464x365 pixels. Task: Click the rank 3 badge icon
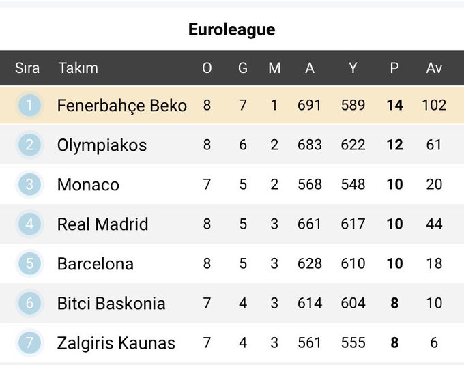pos(29,184)
